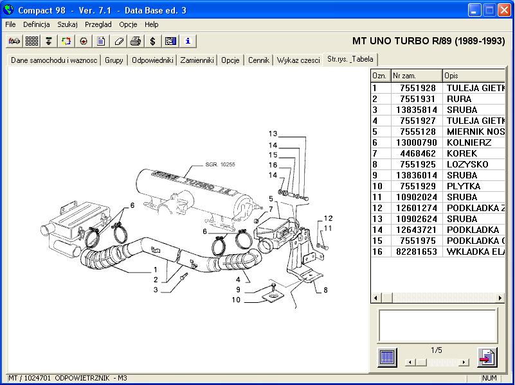
Task: Click the blue info icon
Action: [188, 41]
